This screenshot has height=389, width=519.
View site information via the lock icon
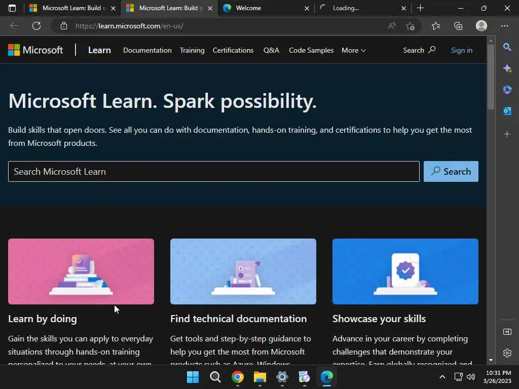[x=64, y=26]
